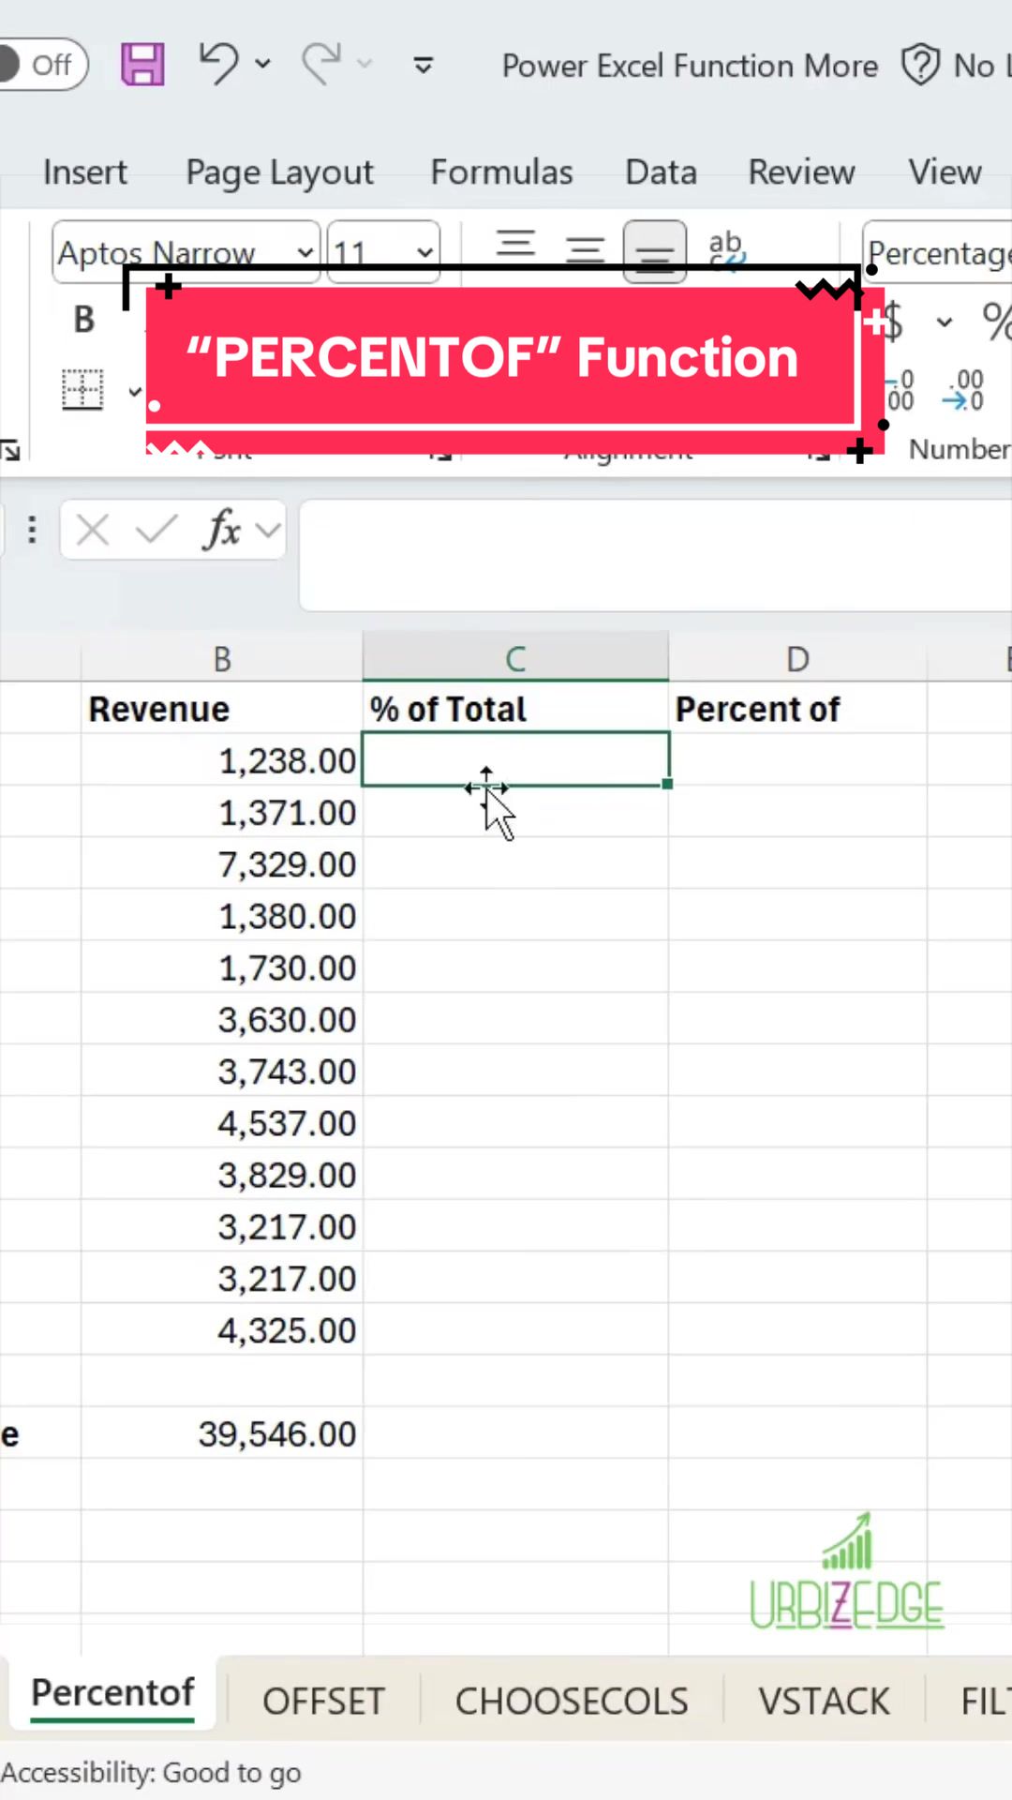1012x1800 pixels.
Task: Open Customize Quick Access Toolbar dropdown
Action: click(424, 65)
